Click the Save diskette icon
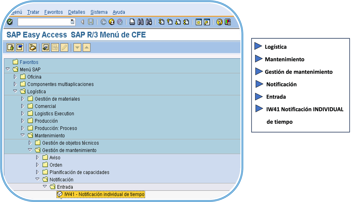Image resolution: width=353 pixels, height=202 pixels. [91, 22]
